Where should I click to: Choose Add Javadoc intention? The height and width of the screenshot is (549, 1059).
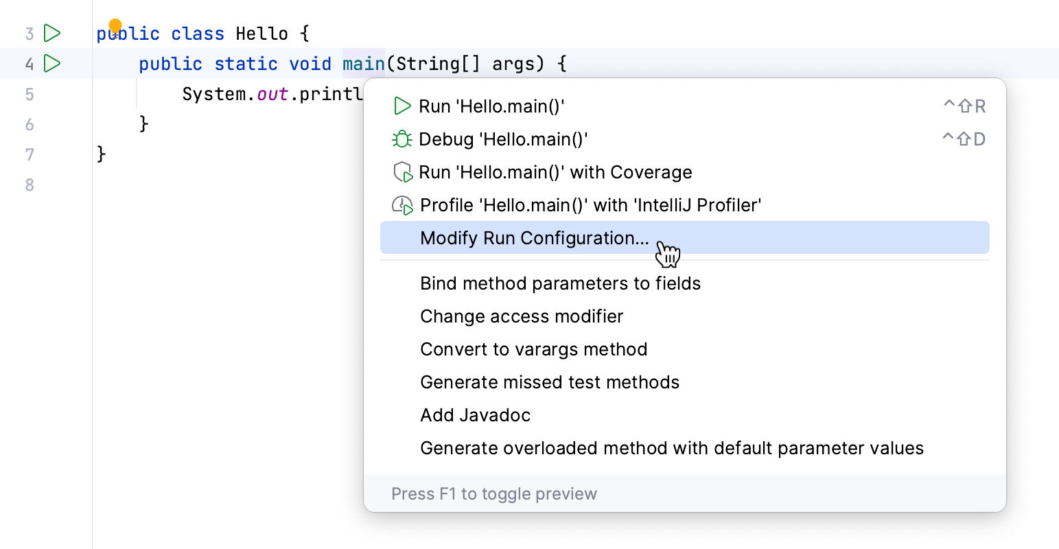pos(475,415)
